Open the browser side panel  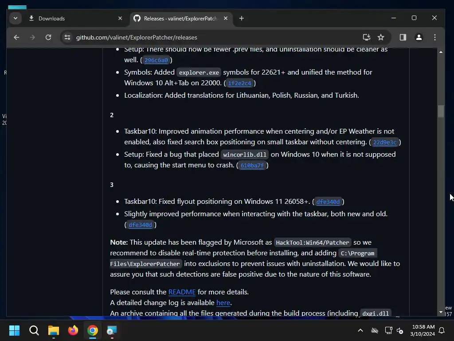point(403,37)
